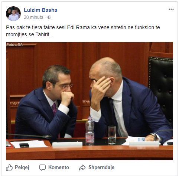This screenshot has width=179, height=176.
Task: Open the attached post photo
Action: tap(89, 101)
